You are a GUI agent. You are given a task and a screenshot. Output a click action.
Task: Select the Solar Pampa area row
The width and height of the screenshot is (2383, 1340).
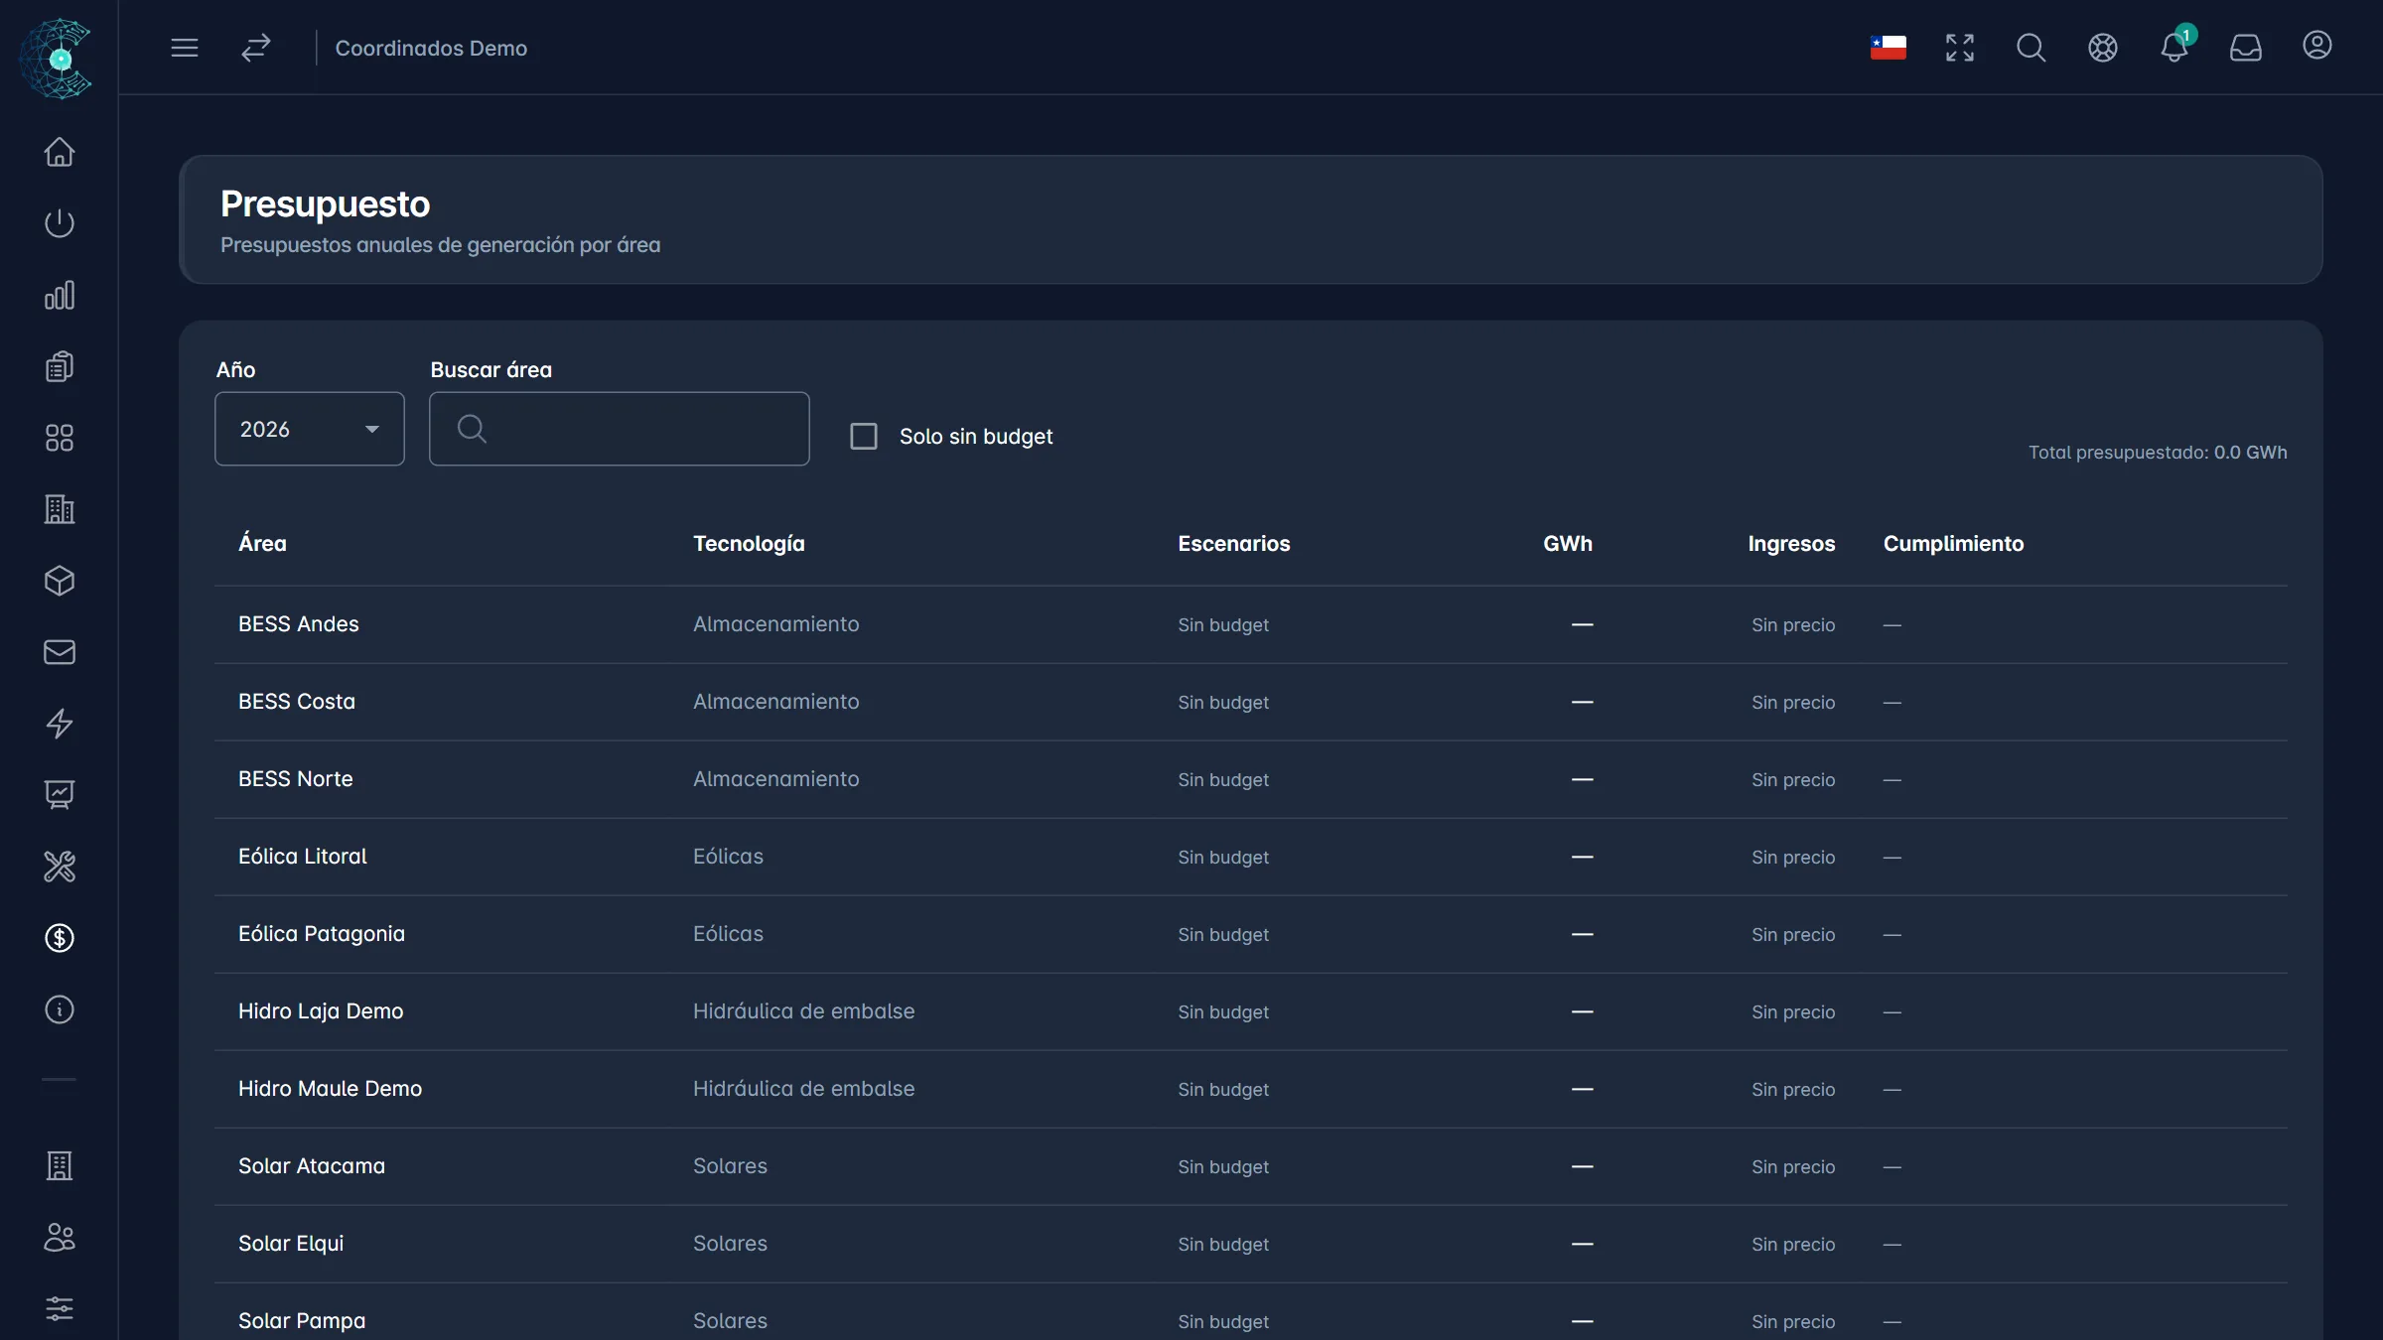click(1251, 1311)
